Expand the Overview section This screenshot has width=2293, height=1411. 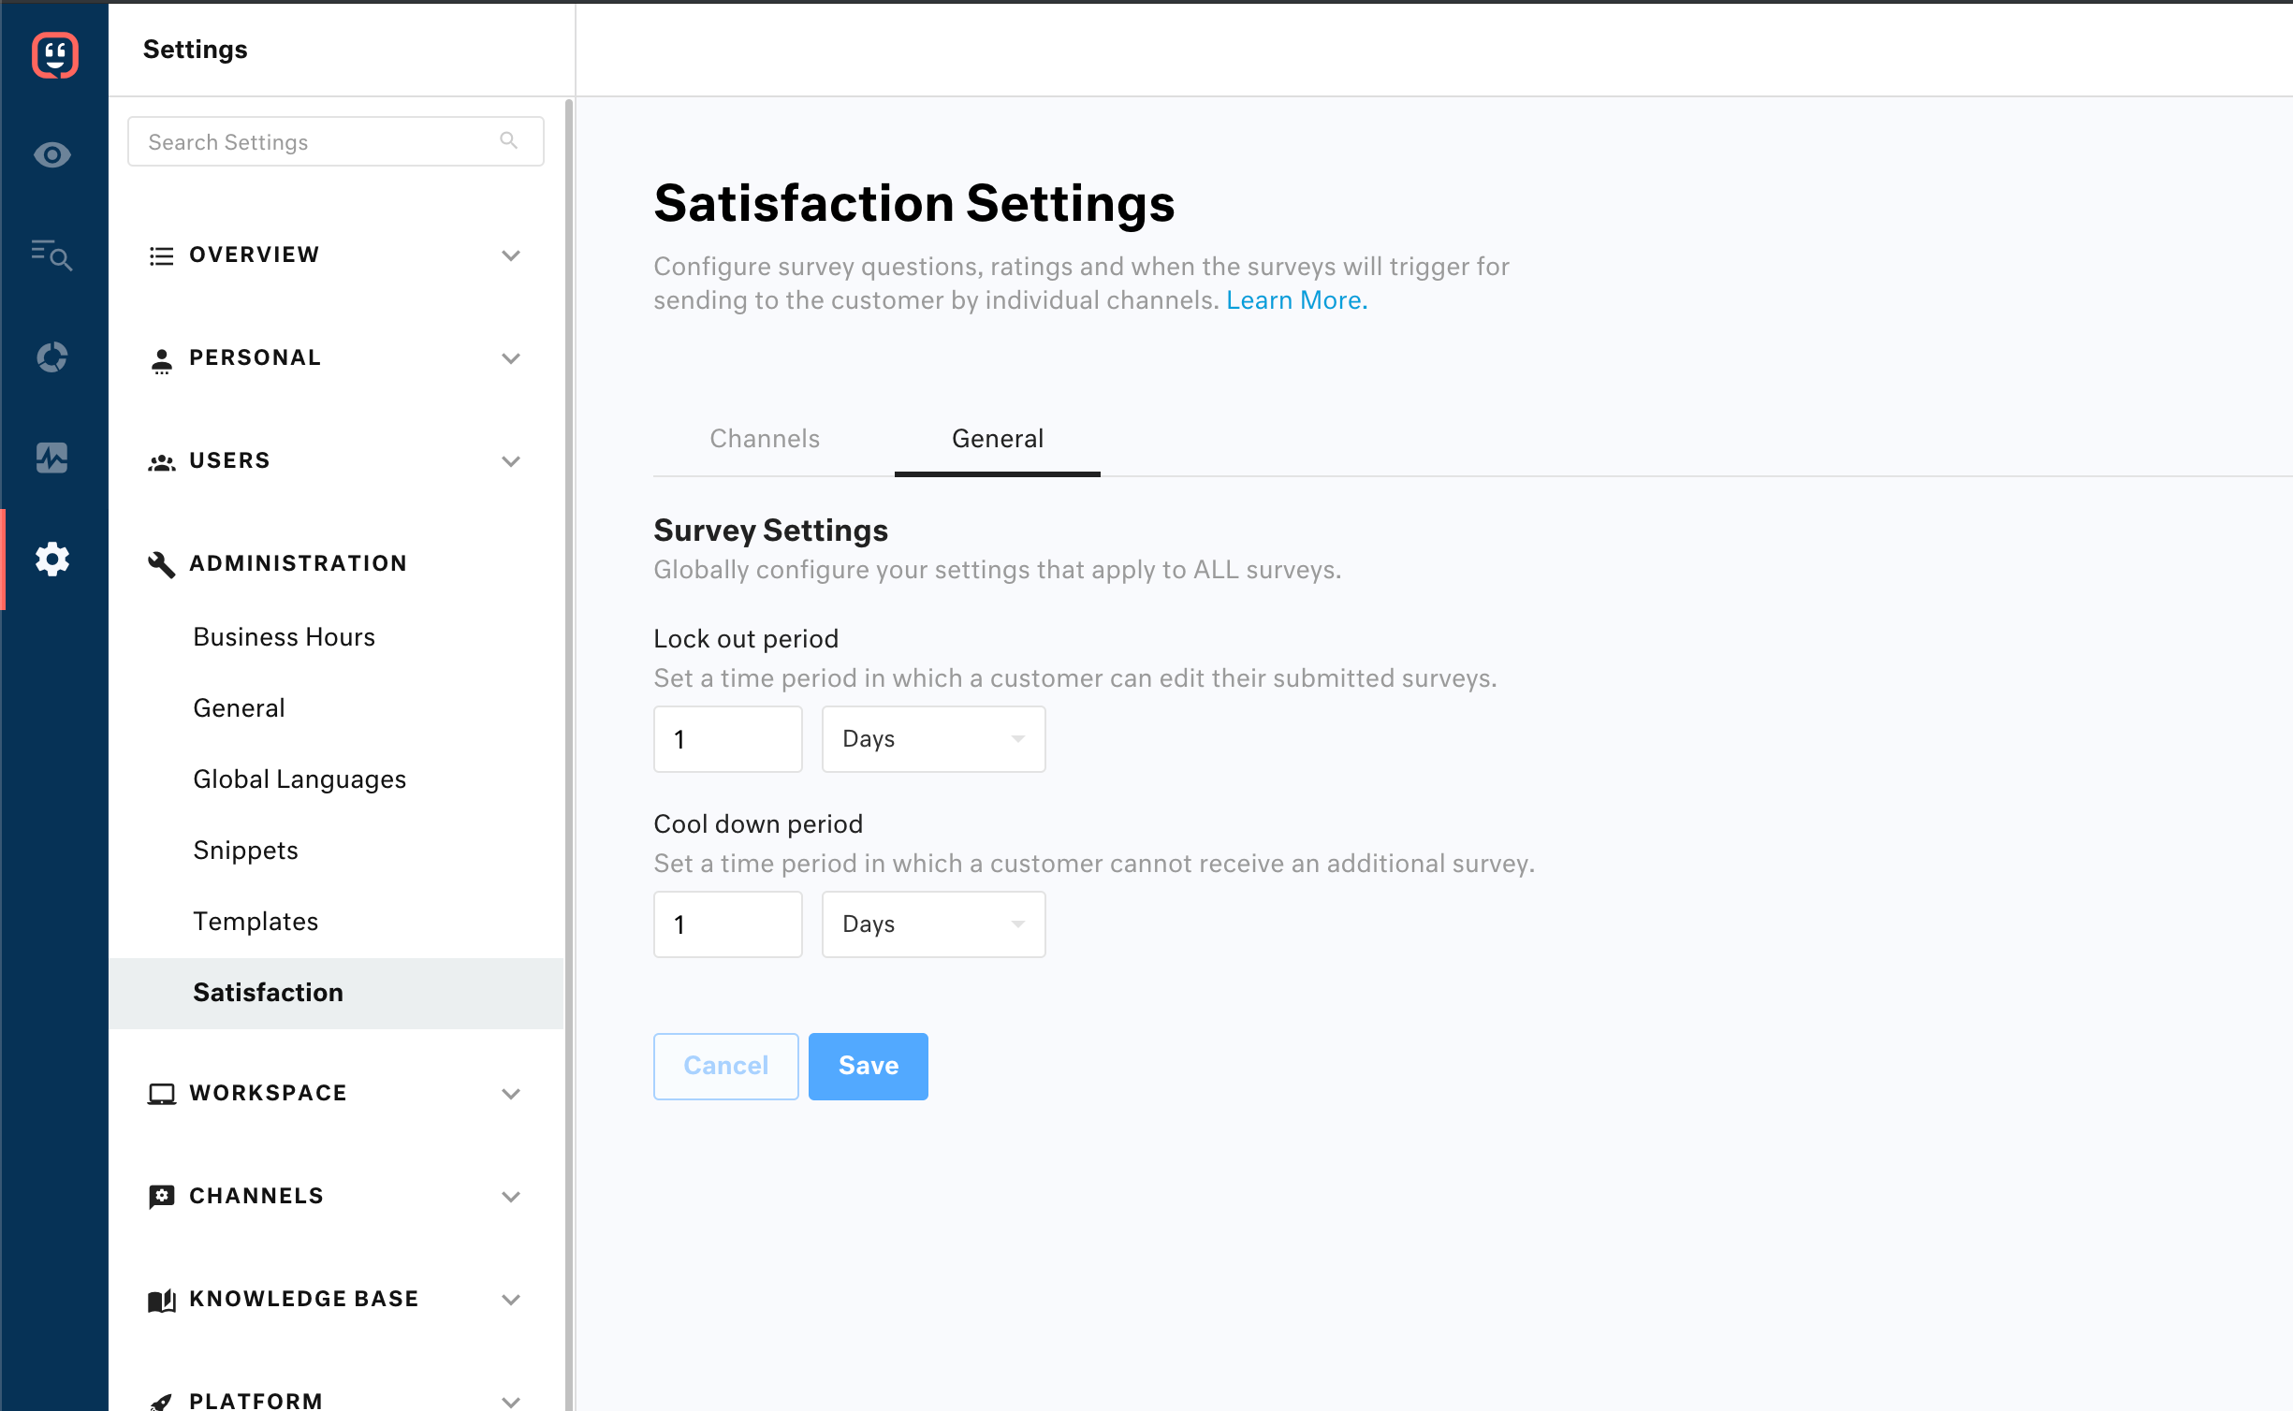510,255
